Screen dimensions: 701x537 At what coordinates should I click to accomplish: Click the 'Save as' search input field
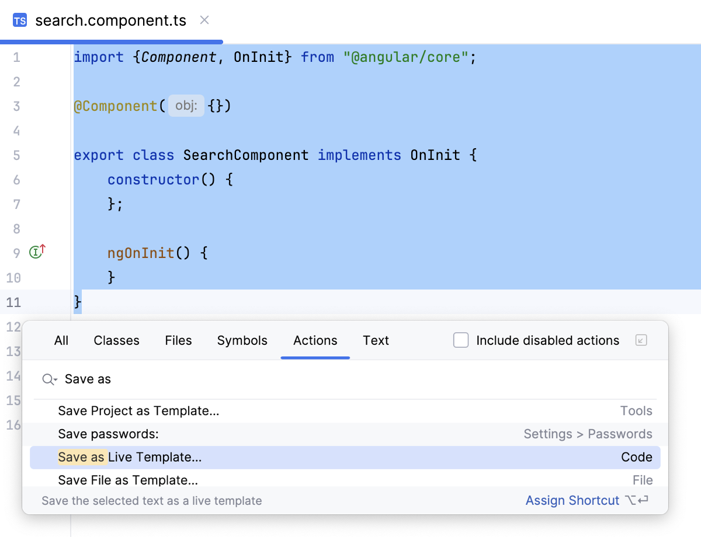coord(175,379)
